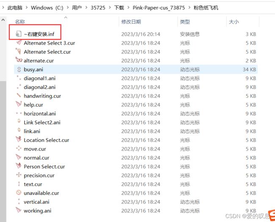This screenshot has width=275, height=222.
Task: Go to 下载 folder in breadcrumb
Action: 119,8
